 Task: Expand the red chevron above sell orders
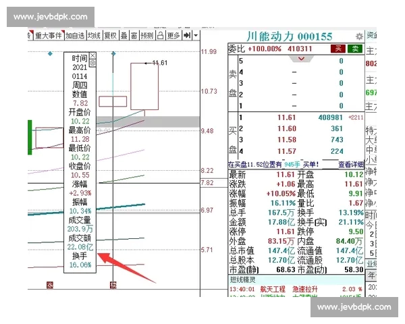click(301, 59)
